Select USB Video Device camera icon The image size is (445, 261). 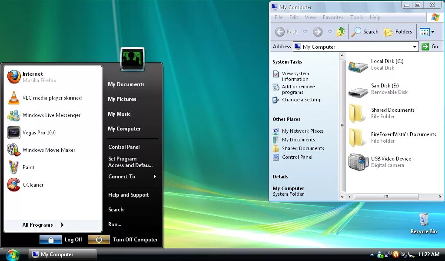[358, 162]
